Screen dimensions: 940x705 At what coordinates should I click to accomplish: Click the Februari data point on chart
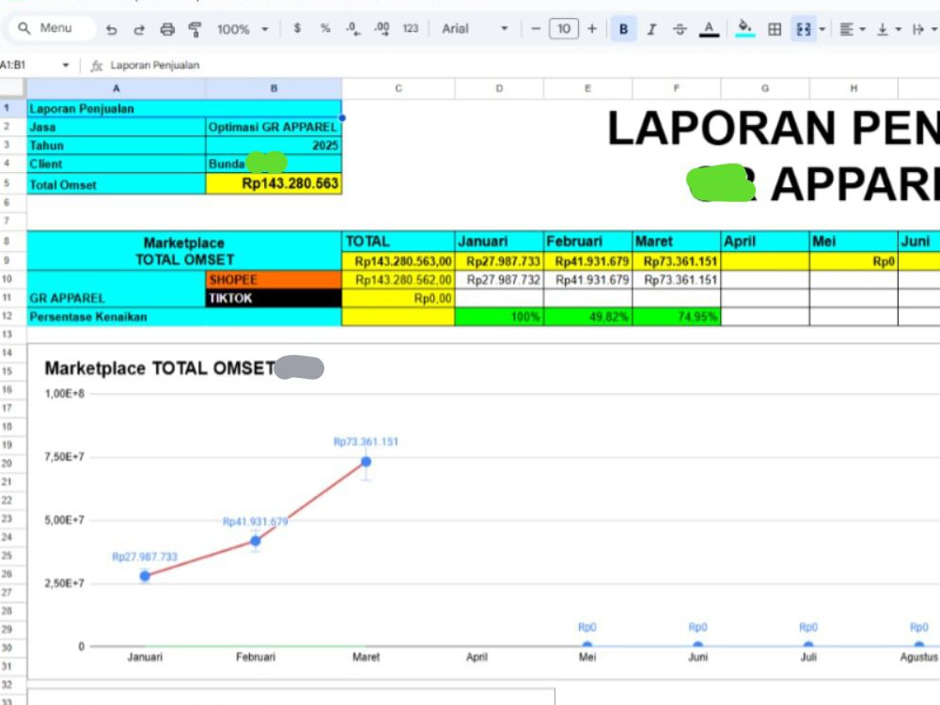click(256, 540)
